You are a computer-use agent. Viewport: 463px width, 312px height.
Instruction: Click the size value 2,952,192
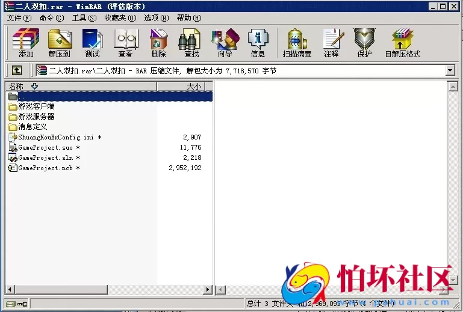coord(185,168)
